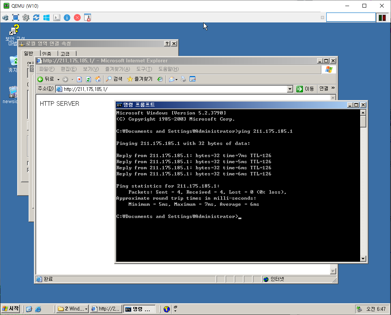Click the IE Forward arrow button

pyautogui.click(x=65, y=80)
